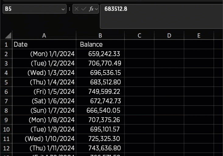Click inside the Name Box showing B5
This screenshot has width=223, height=156.
[30, 9]
